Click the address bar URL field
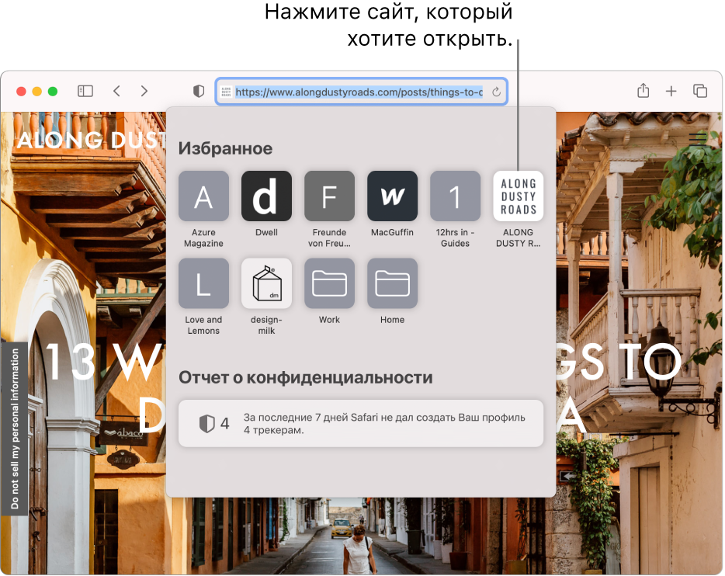Viewport: 725px width, 576px height. pos(359,92)
